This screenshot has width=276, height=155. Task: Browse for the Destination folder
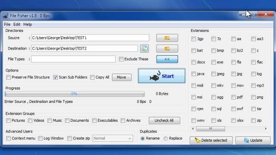pos(167,49)
